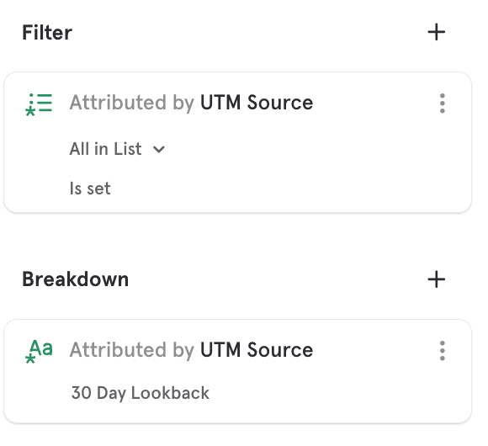
Task: Select "UTM Source" property in the breakdown card
Action: [x=257, y=350]
